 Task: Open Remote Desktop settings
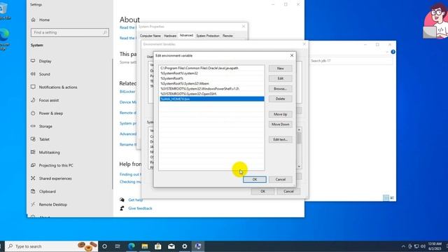click(x=53, y=204)
